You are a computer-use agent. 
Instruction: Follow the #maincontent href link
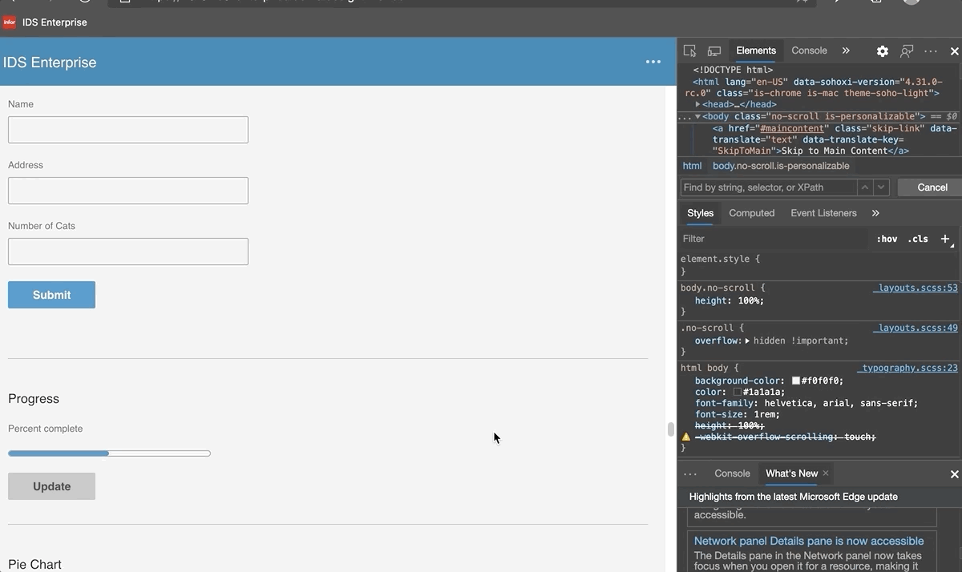click(793, 128)
